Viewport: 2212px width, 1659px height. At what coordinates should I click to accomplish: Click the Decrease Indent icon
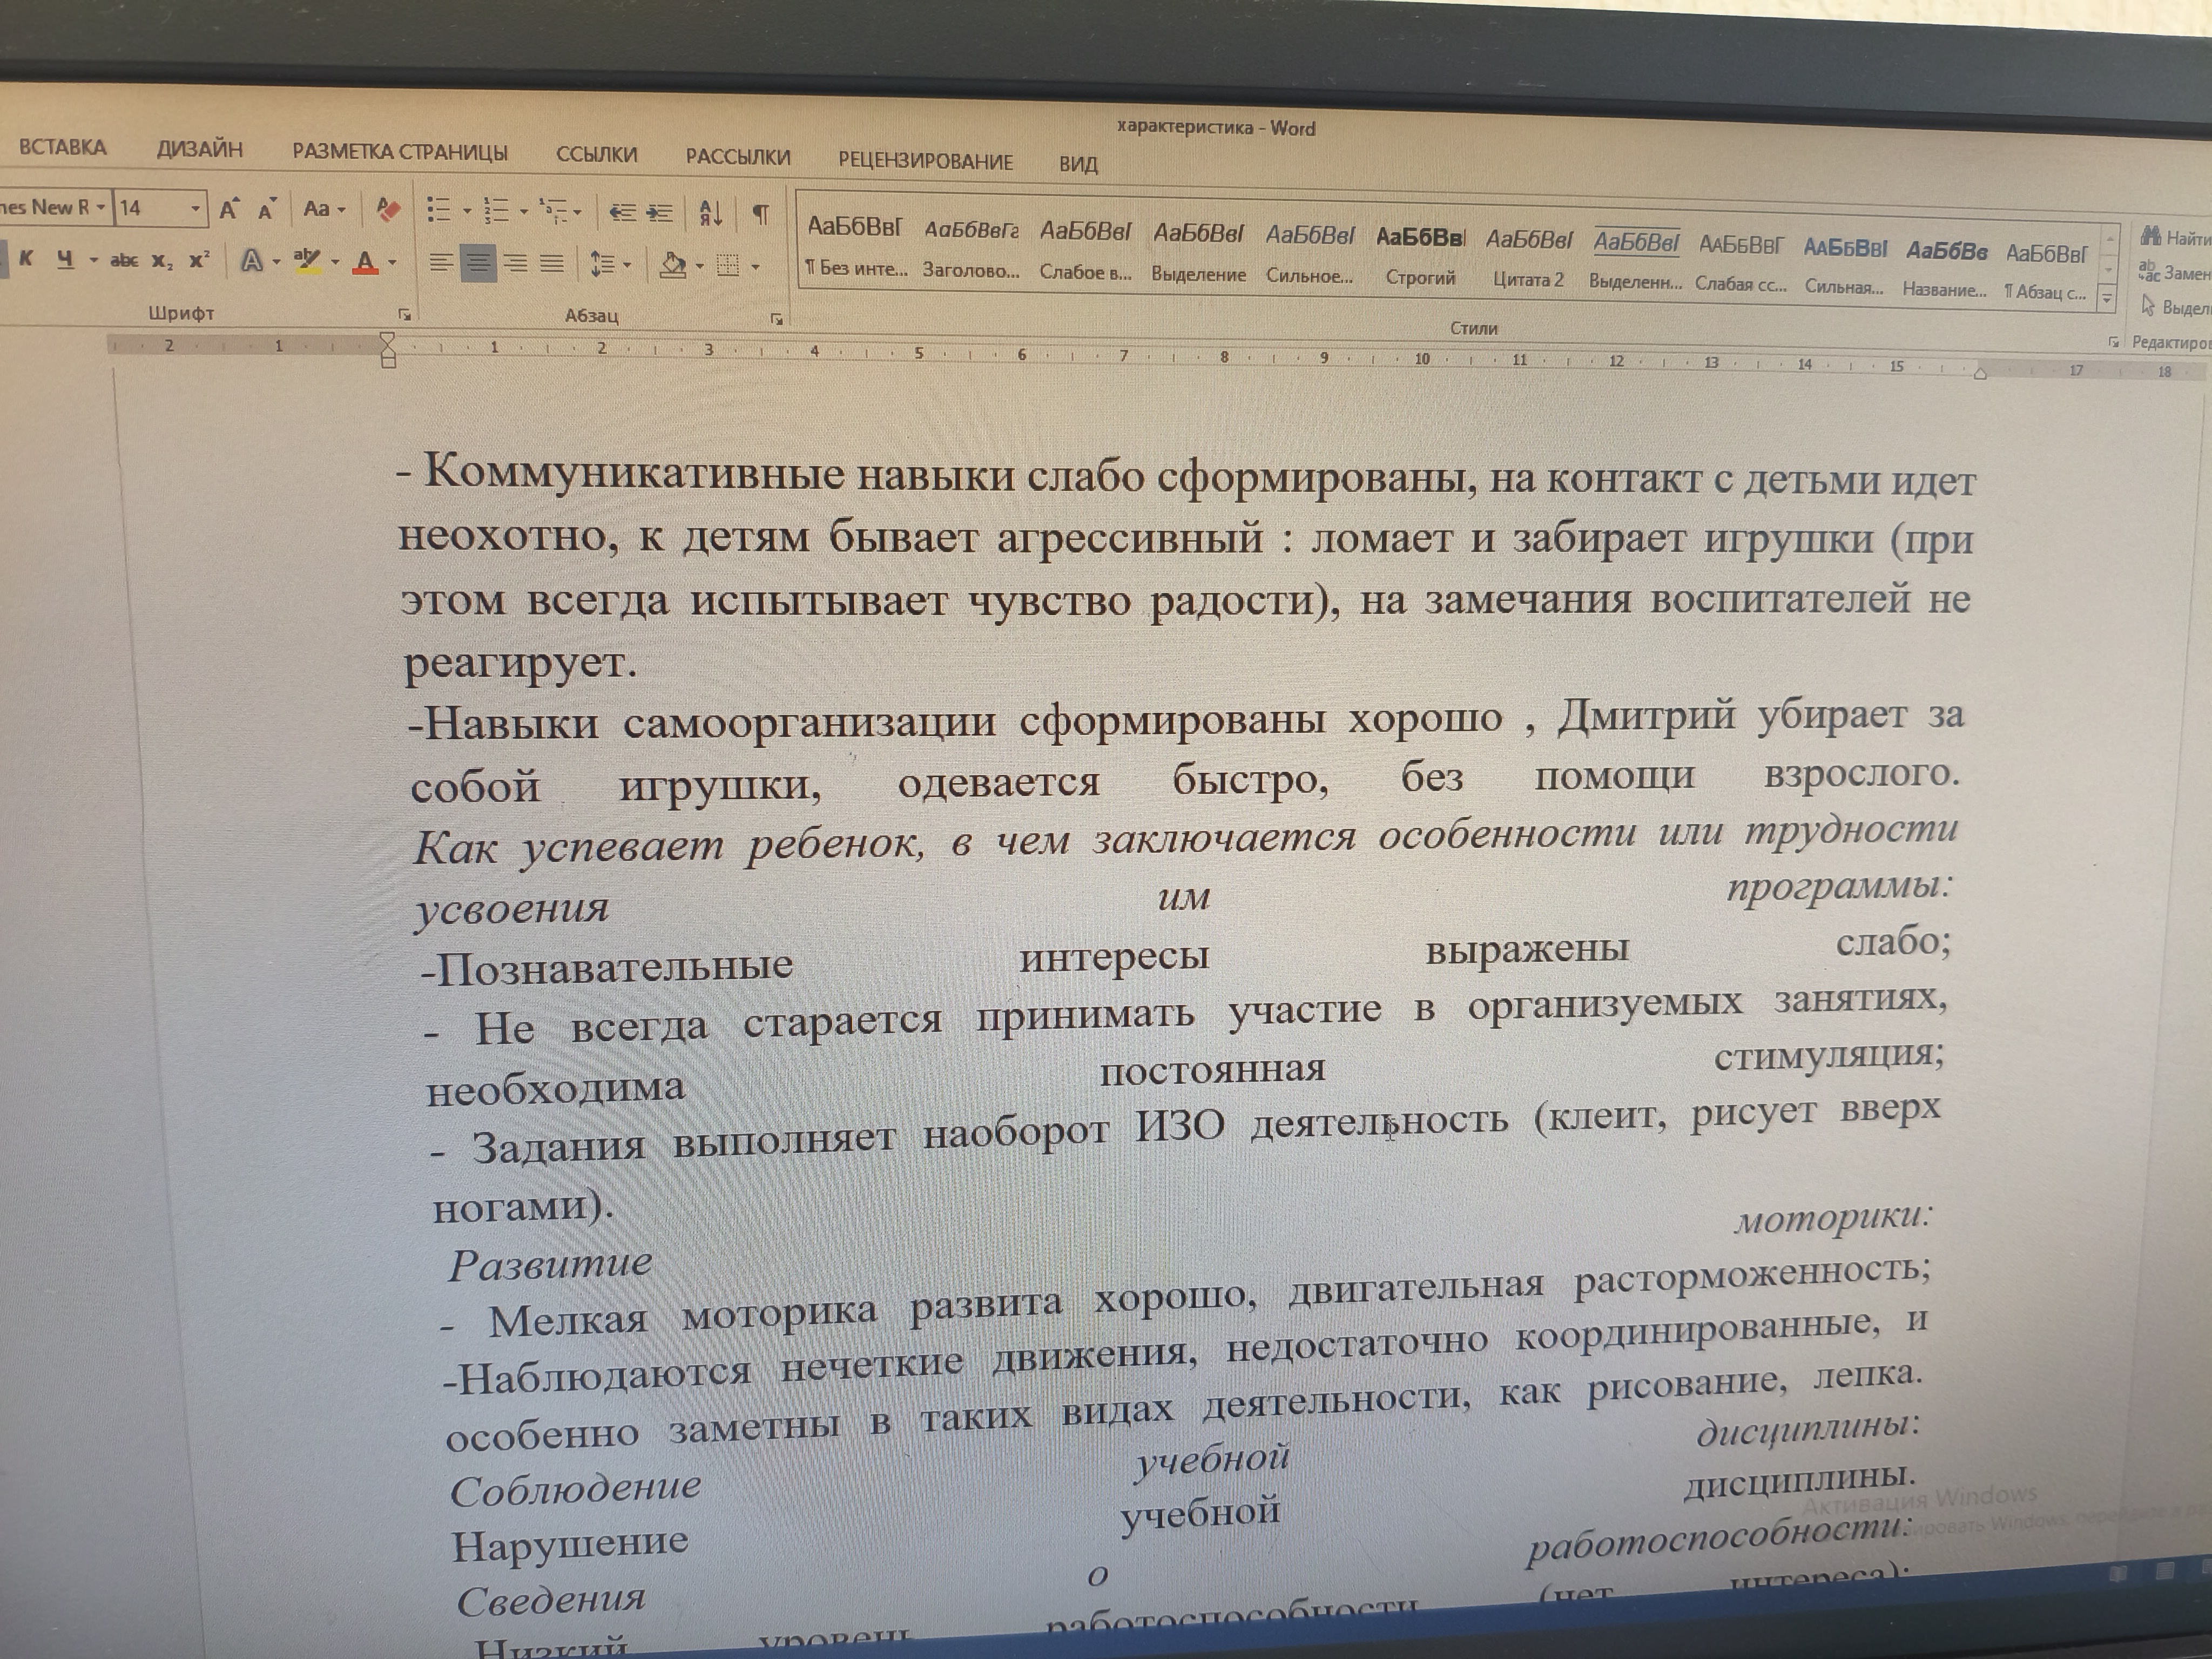coord(622,212)
